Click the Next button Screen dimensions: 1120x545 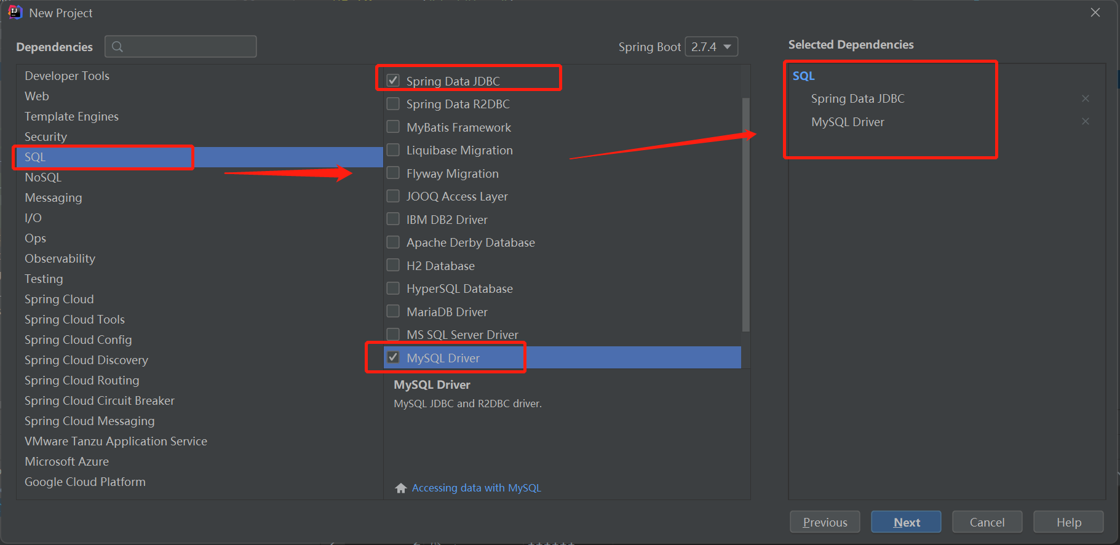(906, 522)
